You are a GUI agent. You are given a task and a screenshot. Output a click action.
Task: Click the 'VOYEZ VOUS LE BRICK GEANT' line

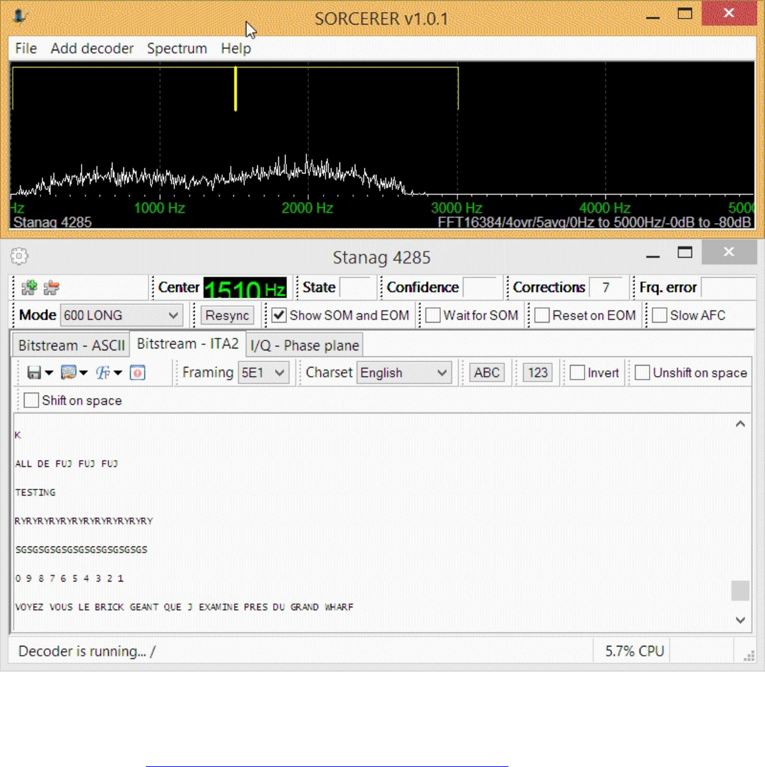coord(184,607)
